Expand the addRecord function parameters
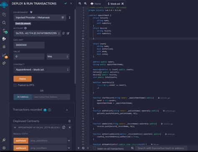Image resolution: width=198 pixels, height=152 pixels. click(69, 148)
